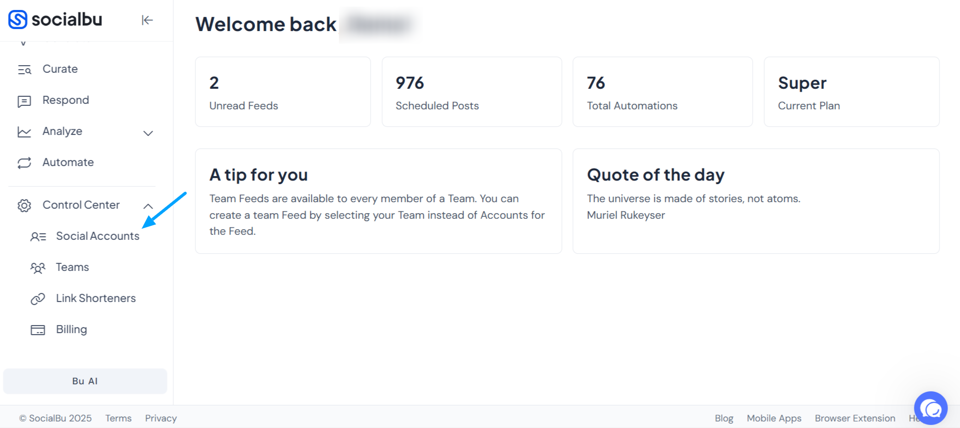Click the Analyze chart icon

[24, 132]
